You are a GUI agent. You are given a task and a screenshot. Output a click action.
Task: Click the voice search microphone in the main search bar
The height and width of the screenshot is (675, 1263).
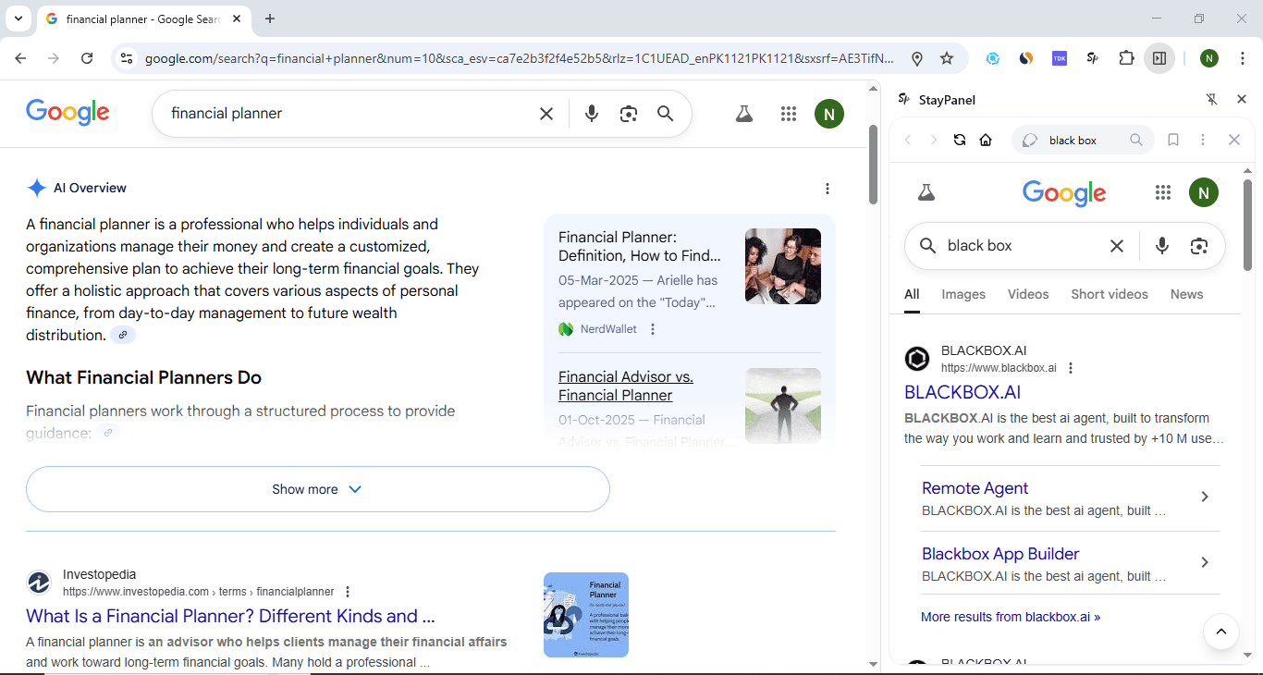pos(591,114)
